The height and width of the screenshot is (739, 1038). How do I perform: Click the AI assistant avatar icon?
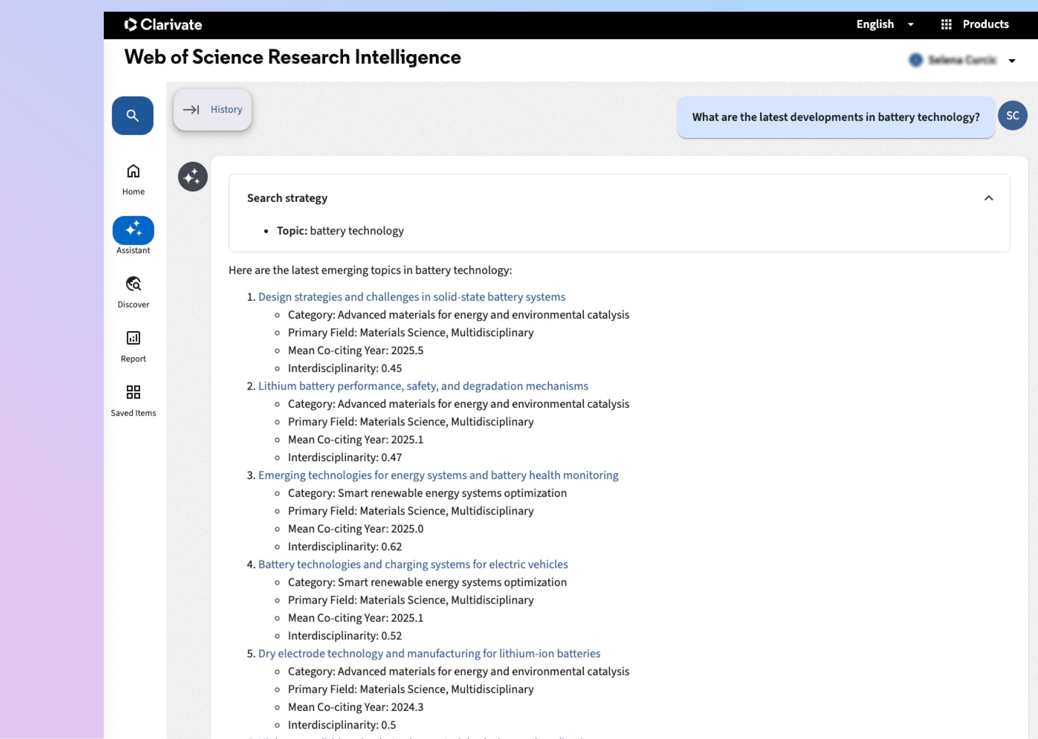click(x=192, y=176)
